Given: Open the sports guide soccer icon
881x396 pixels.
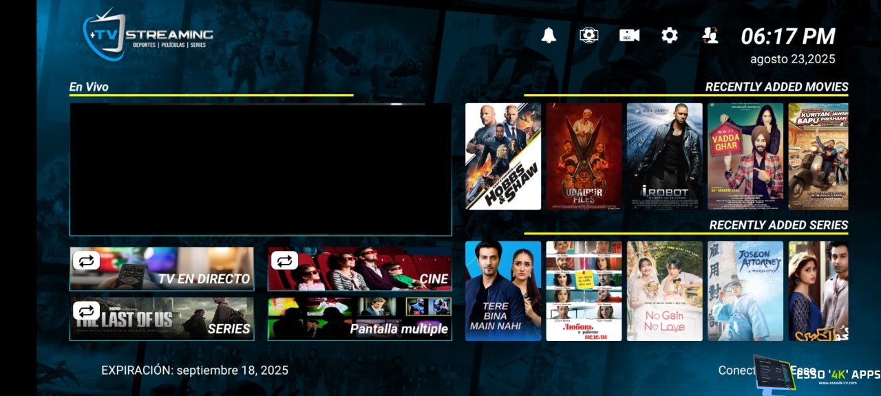Looking at the screenshot, I should [589, 35].
